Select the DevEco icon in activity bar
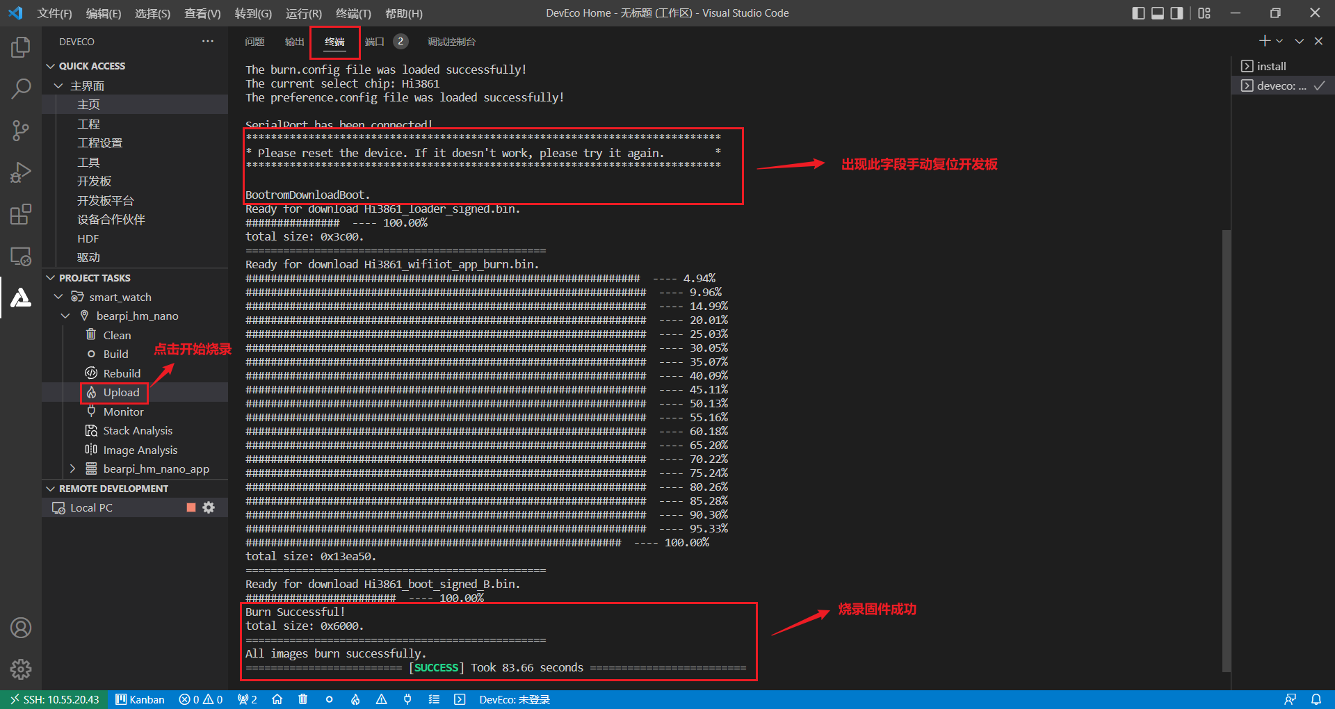This screenshot has width=1335, height=709. (x=21, y=298)
